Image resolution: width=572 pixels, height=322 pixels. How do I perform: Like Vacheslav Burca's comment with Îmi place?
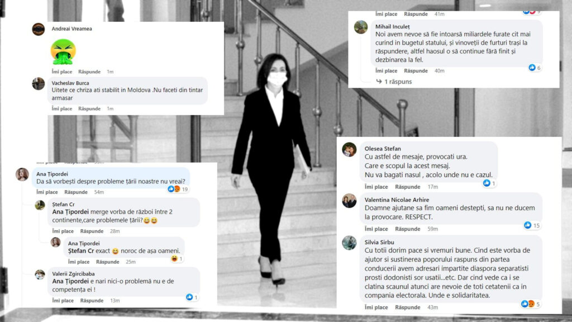pos(62,108)
